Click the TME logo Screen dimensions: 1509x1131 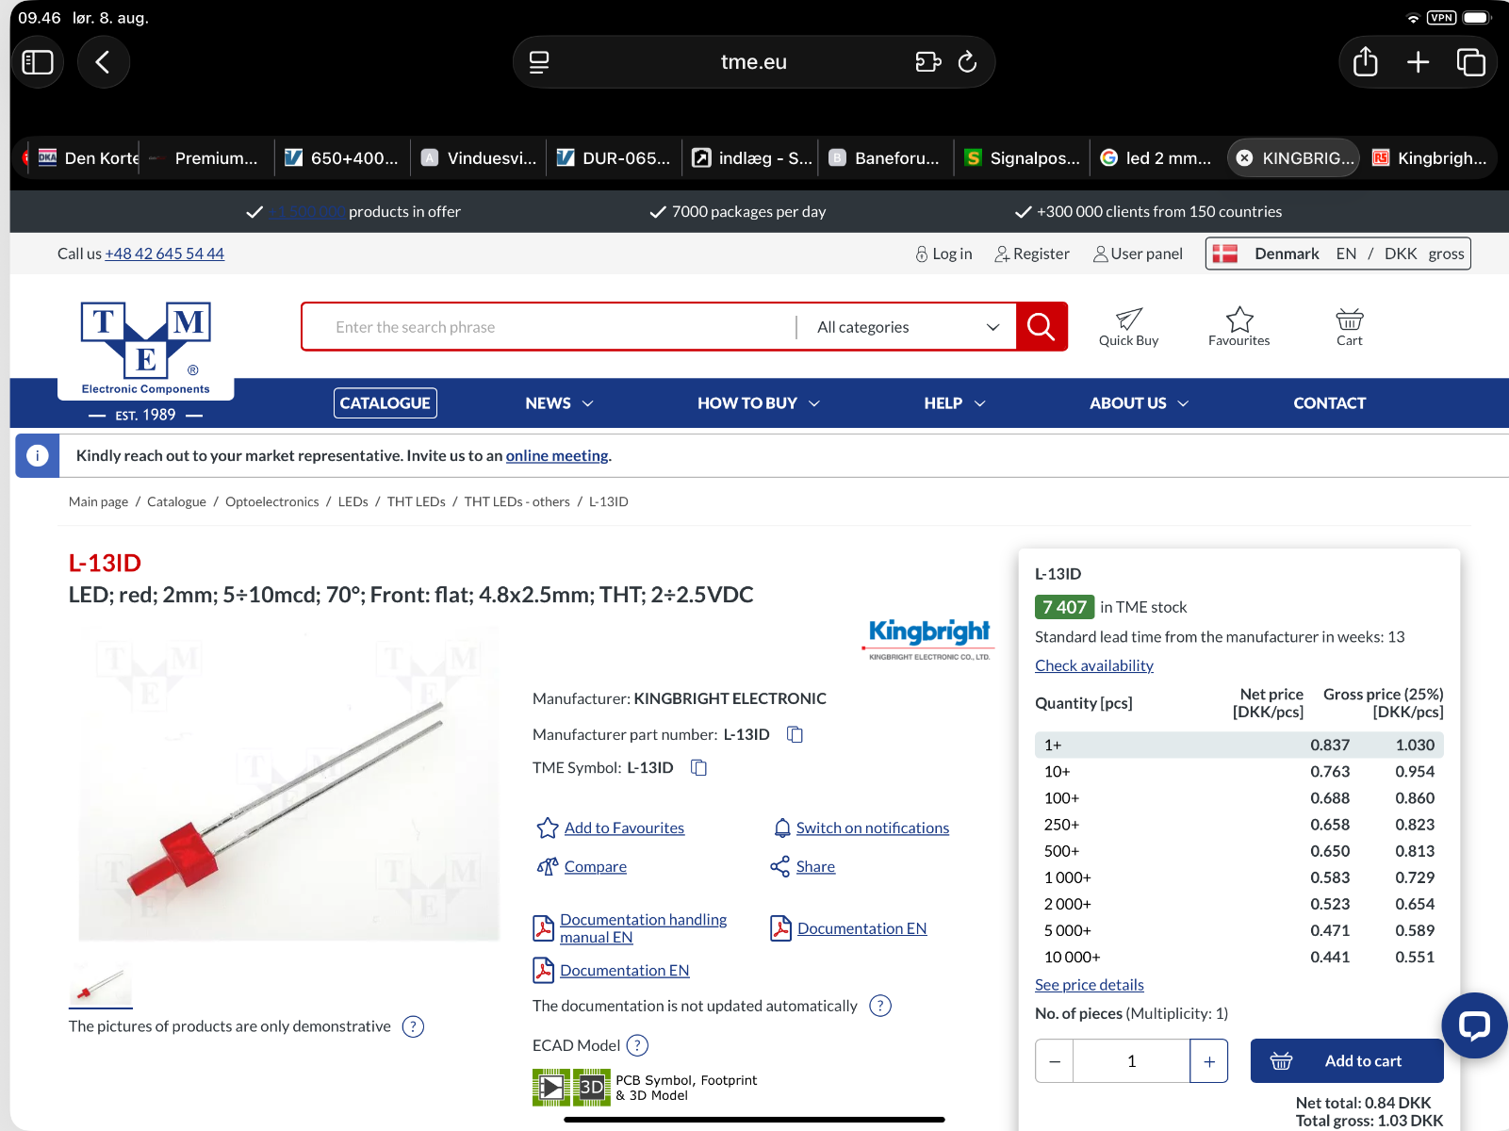pyautogui.click(x=145, y=350)
